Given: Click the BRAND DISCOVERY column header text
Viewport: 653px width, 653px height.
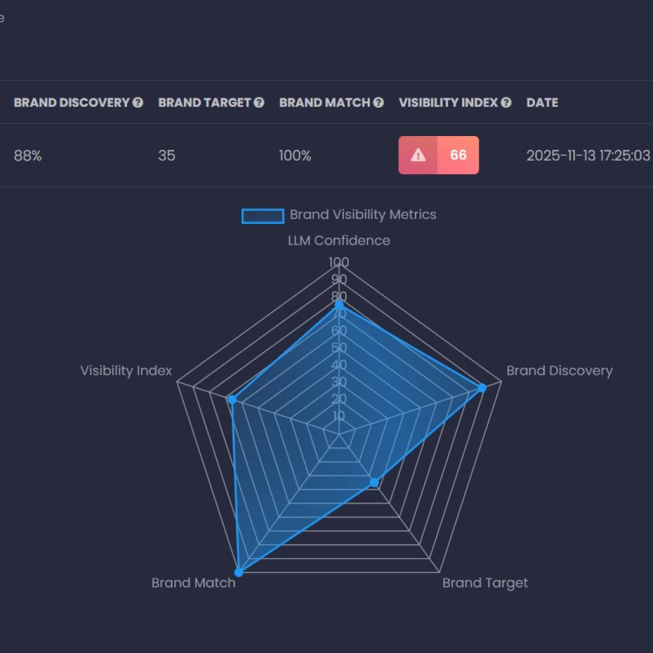Looking at the screenshot, I should click(x=71, y=103).
